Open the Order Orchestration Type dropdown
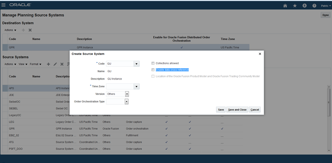This screenshot has height=163, width=332. (x=127, y=102)
